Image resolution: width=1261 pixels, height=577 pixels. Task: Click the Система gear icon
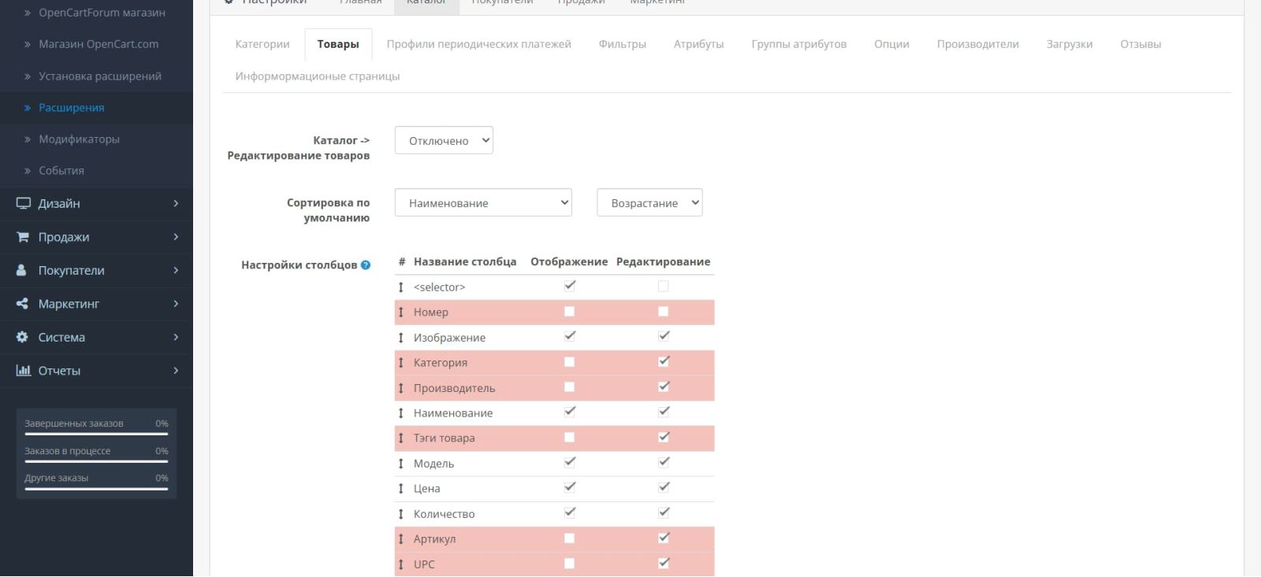click(x=22, y=337)
